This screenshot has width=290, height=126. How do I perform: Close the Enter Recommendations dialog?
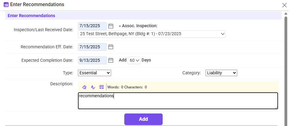pyautogui.click(x=284, y=5)
